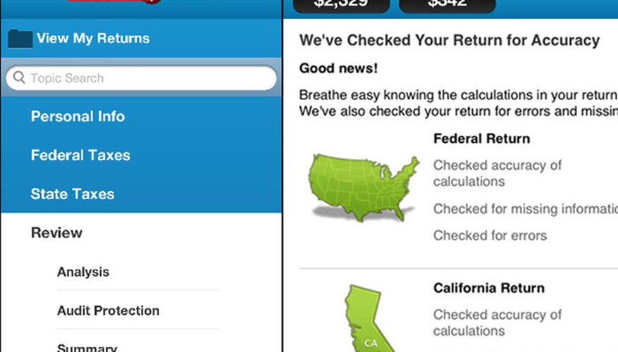Screen dimensions: 618x352
Task: Open the Summary item
Action: point(87,347)
